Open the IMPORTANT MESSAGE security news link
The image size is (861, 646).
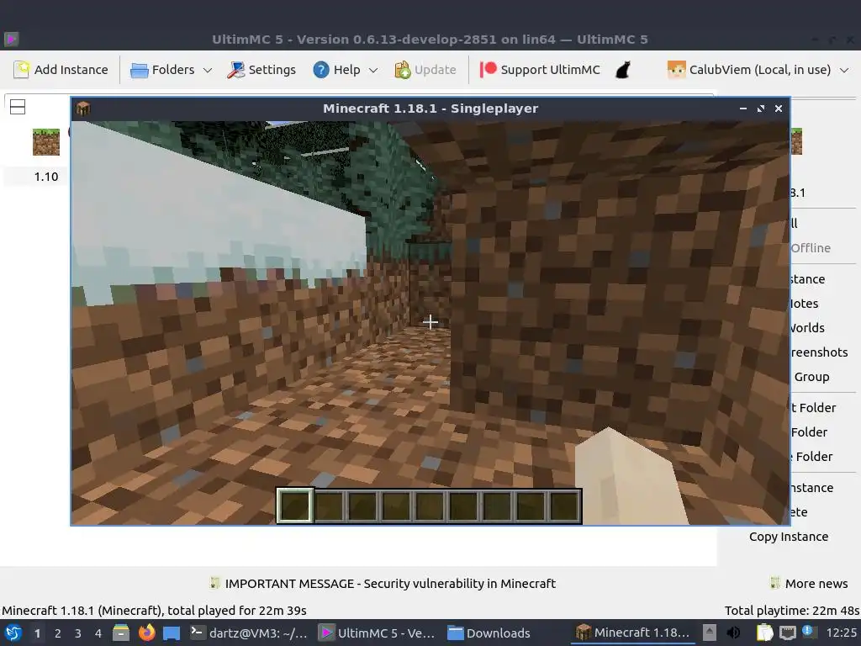pyautogui.click(x=390, y=584)
